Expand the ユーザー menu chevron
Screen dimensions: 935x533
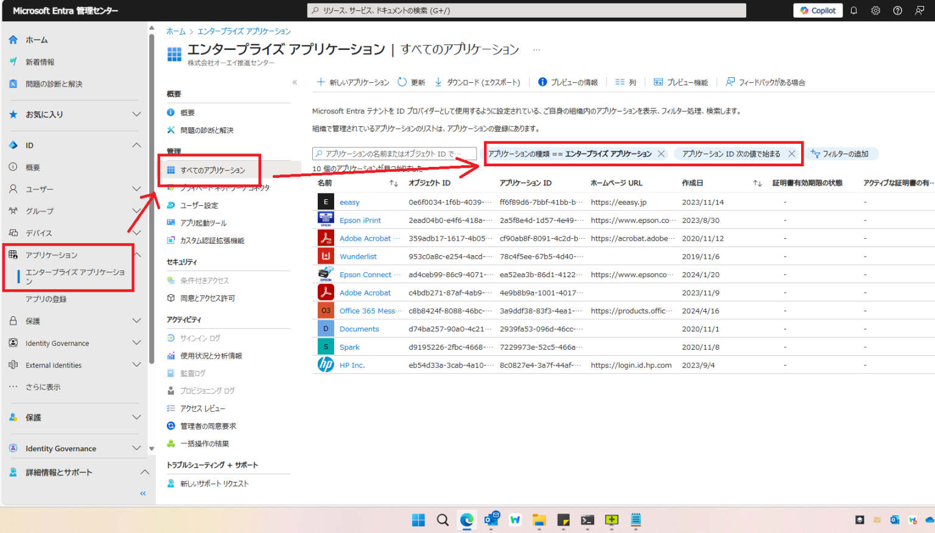click(136, 189)
